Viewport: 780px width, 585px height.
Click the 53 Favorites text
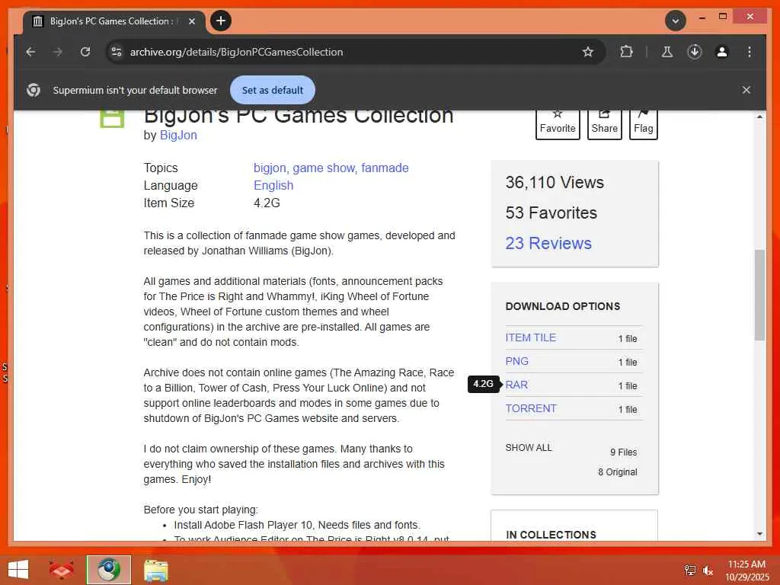pyautogui.click(x=551, y=213)
